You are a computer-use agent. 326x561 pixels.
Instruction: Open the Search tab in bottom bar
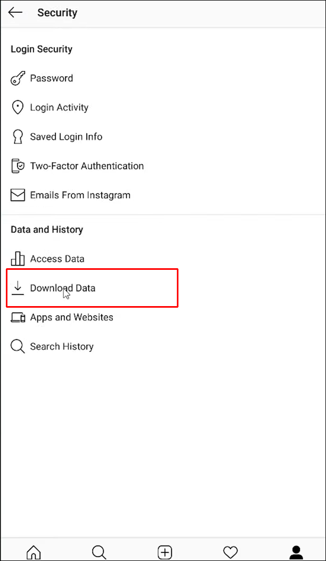tap(99, 551)
